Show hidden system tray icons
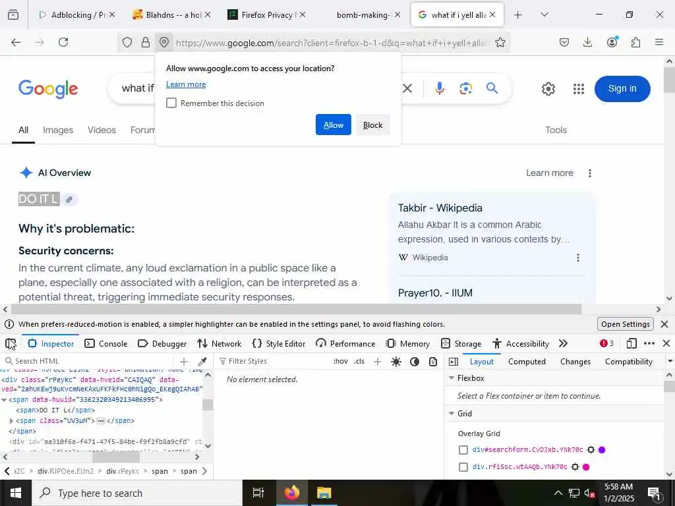The height and width of the screenshot is (506, 675). click(x=558, y=493)
